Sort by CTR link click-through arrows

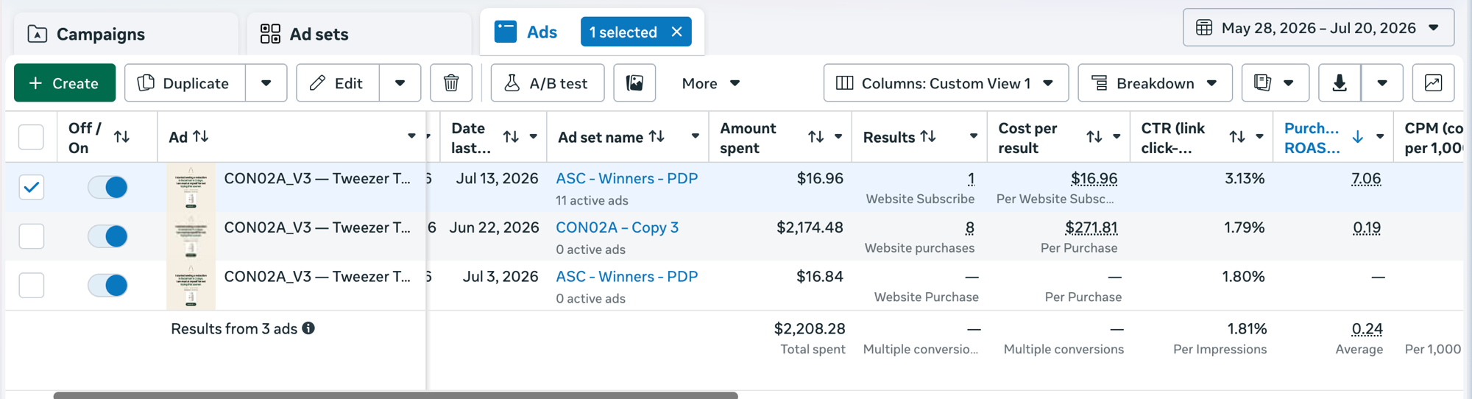coord(1237,137)
